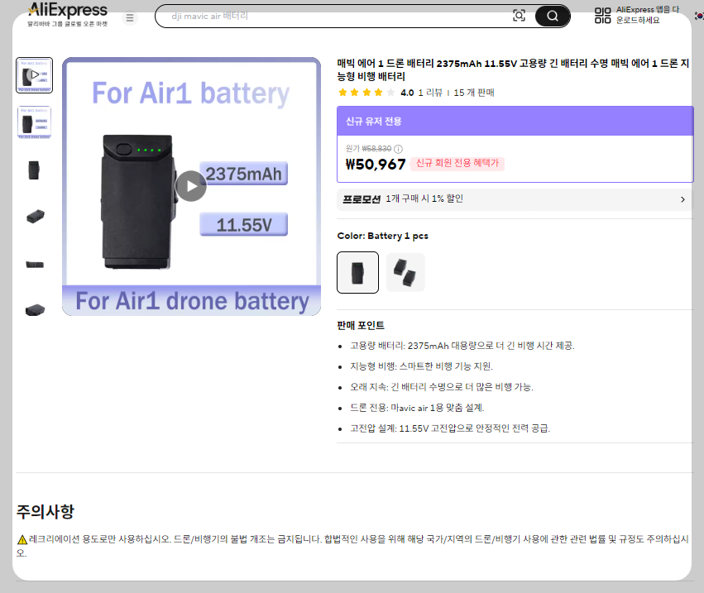Image resolution: width=704 pixels, height=593 pixels.
Task: Select the flat side-view battery thumbnail
Action: point(35,265)
